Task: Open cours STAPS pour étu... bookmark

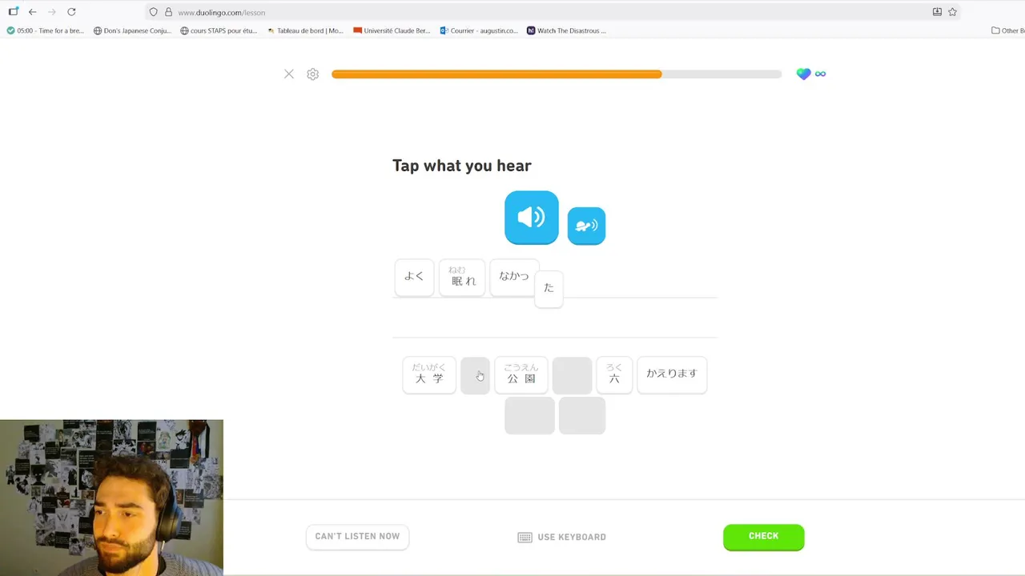Action: pyautogui.click(x=219, y=30)
